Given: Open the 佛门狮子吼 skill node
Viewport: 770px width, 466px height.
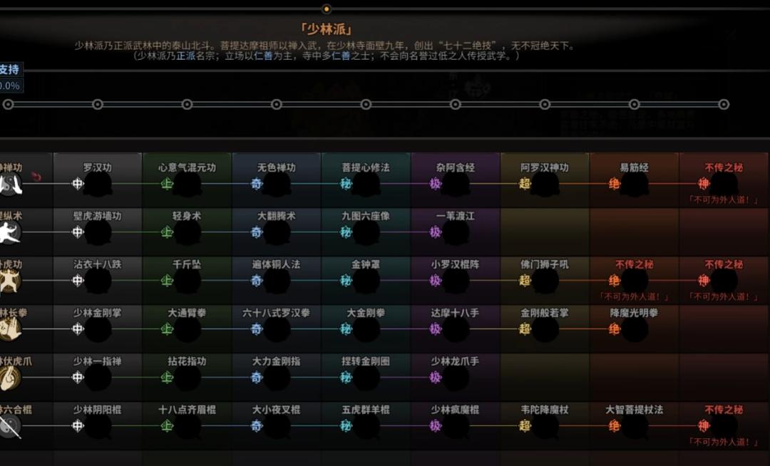Looking at the screenshot, I should coord(545,281).
